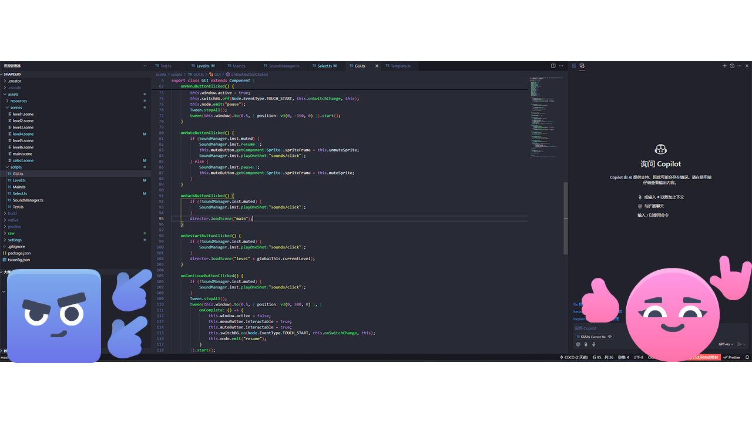Click the 空格 4 indentation setting

pos(623,357)
